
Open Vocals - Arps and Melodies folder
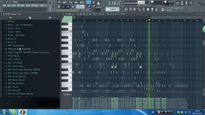(20, 25)
